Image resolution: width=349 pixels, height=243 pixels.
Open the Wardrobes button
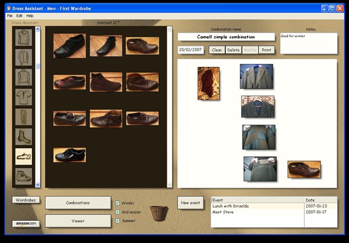pyautogui.click(x=26, y=200)
